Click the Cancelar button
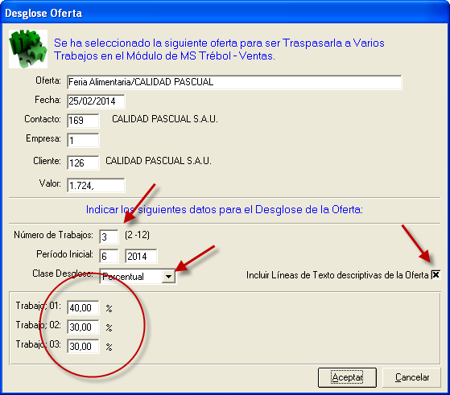Viewport: 450px width, 395px height. (x=412, y=377)
